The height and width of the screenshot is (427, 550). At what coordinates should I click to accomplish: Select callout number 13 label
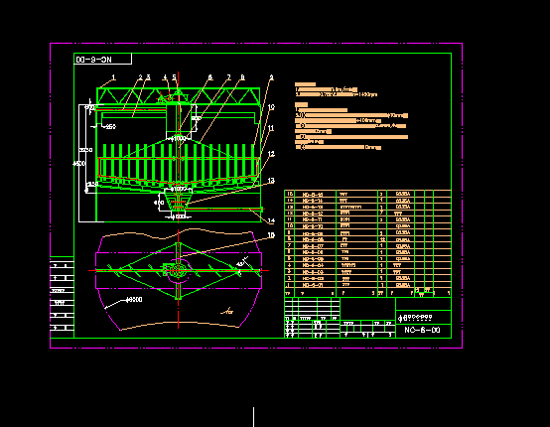[x=271, y=181]
